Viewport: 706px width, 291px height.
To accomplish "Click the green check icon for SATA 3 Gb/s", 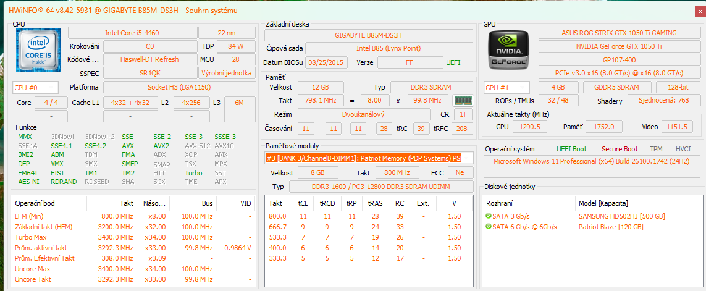I will (x=489, y=216).
